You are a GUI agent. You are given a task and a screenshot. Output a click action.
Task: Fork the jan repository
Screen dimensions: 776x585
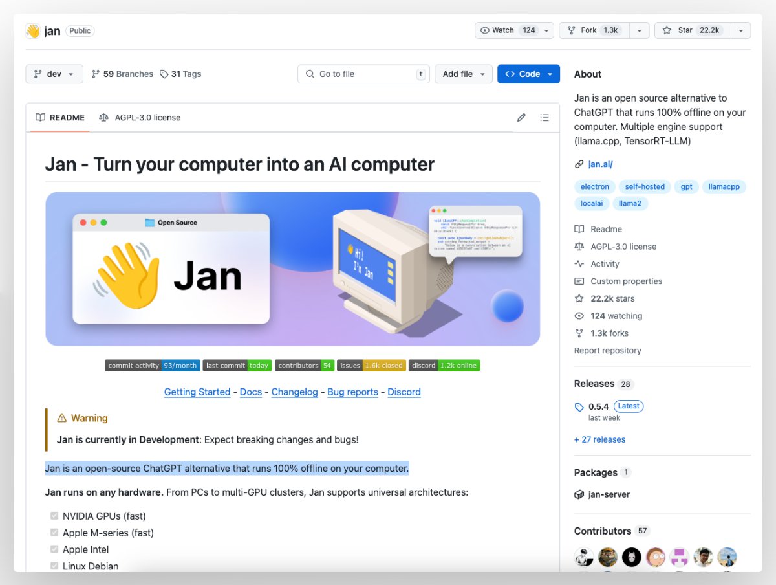tap(592, 30)
